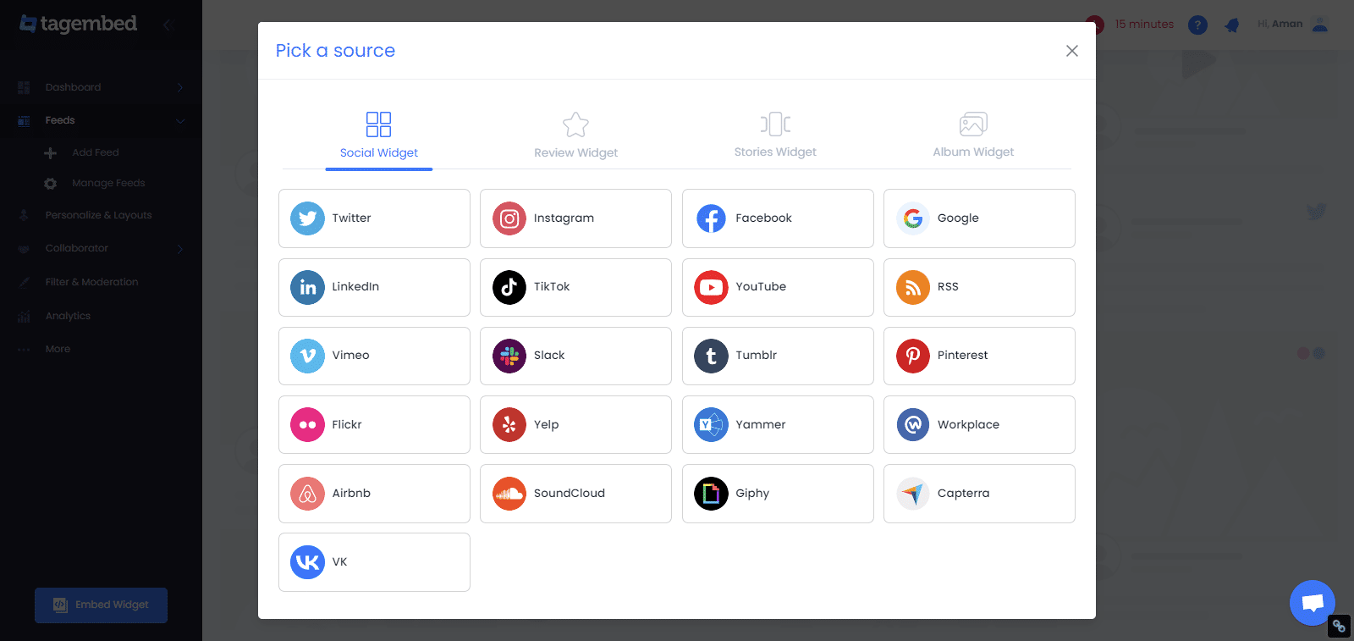
Task: Open Filter & Moderation section
Action: (x=91, y=282)
